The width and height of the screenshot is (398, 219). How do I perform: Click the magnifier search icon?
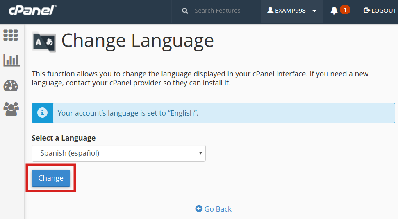185,11
